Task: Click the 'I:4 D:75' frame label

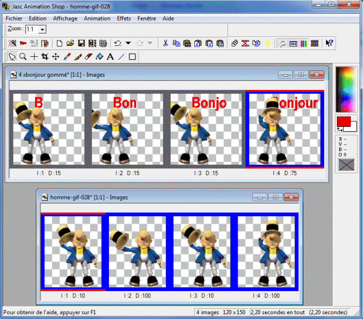Action: click(x=284, y=173)
